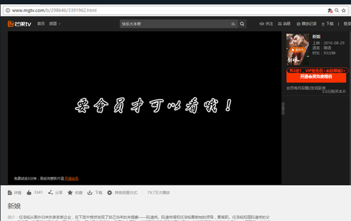Click the Mango TV logo
Image resolution: width=351 pixels, height=221 pixels.
pos(20,24)
